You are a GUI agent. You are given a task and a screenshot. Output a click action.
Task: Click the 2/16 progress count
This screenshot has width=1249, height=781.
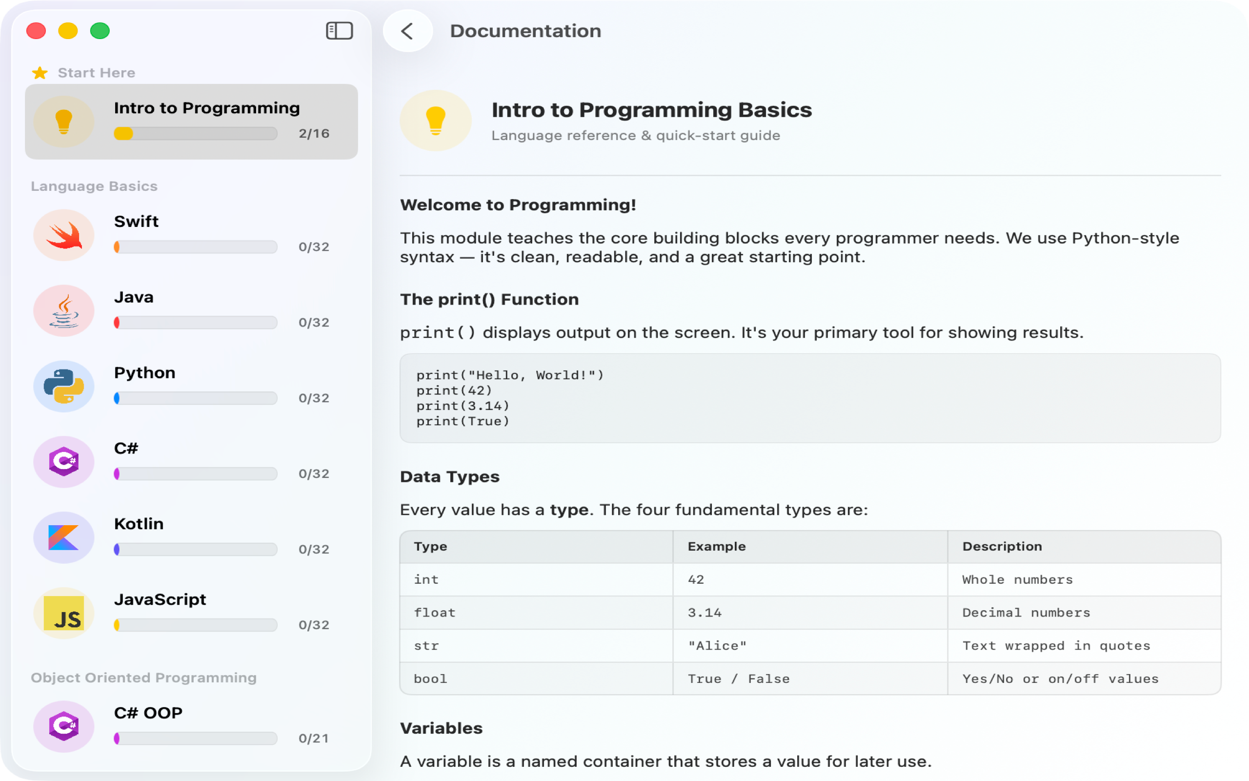(x=314, y=134)
